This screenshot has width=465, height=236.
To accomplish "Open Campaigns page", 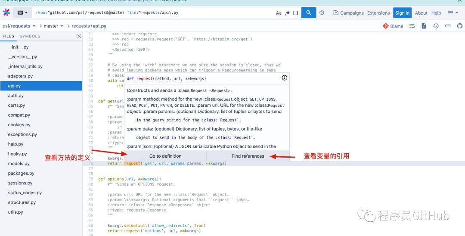I will (x=348, y=13).
